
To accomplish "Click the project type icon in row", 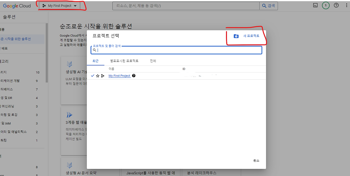I will click(x=103, y=76).
